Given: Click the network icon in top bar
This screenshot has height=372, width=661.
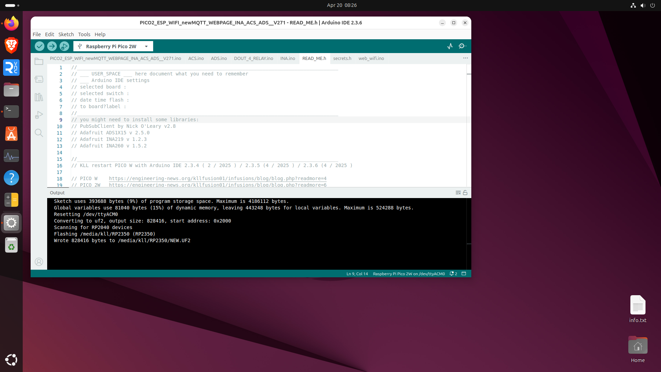Looking at the screenshot, I should (x=633, y=5).
